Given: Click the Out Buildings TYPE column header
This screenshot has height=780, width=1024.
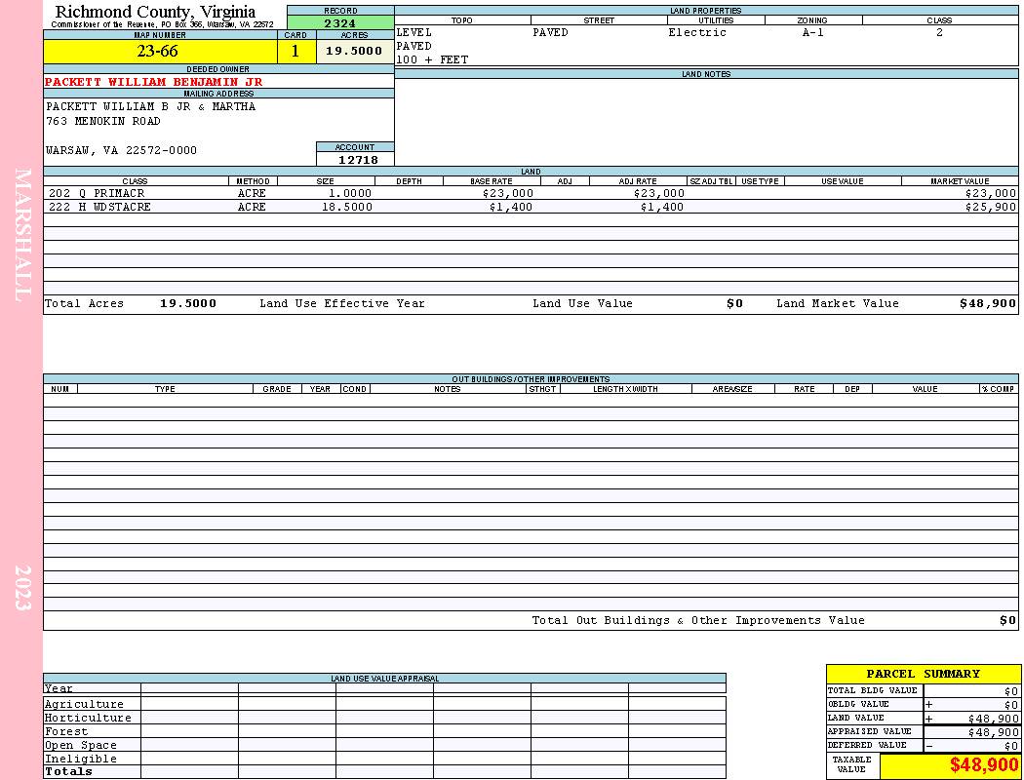Looking at the screenshot, I should (x=165, y=389).
